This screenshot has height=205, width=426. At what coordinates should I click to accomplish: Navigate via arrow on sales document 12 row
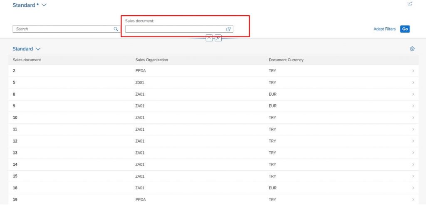(x=413, y=141)
